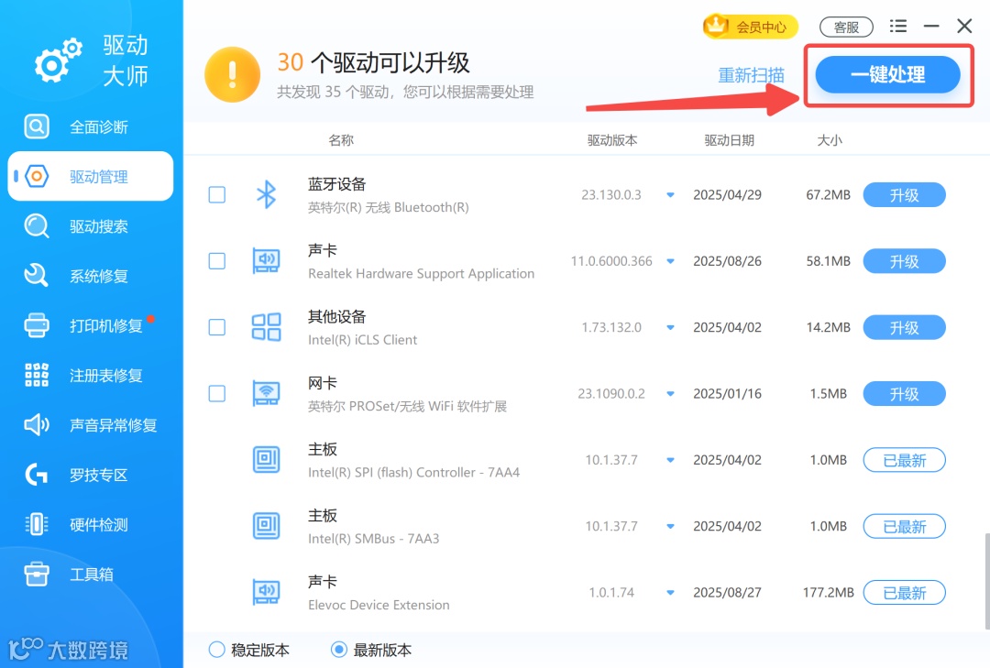Image resolution: width=990 pixels, height=668 pixels.
Task: Click the 工具箱 toolbox icon
Action: (37, 574)
